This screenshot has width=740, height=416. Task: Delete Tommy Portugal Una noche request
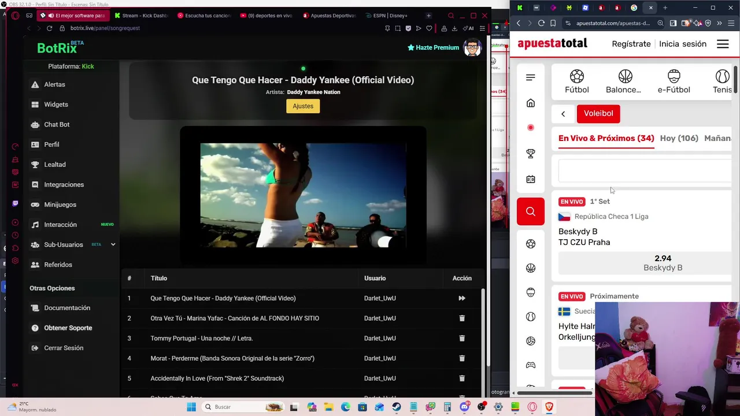click(462, 338)
